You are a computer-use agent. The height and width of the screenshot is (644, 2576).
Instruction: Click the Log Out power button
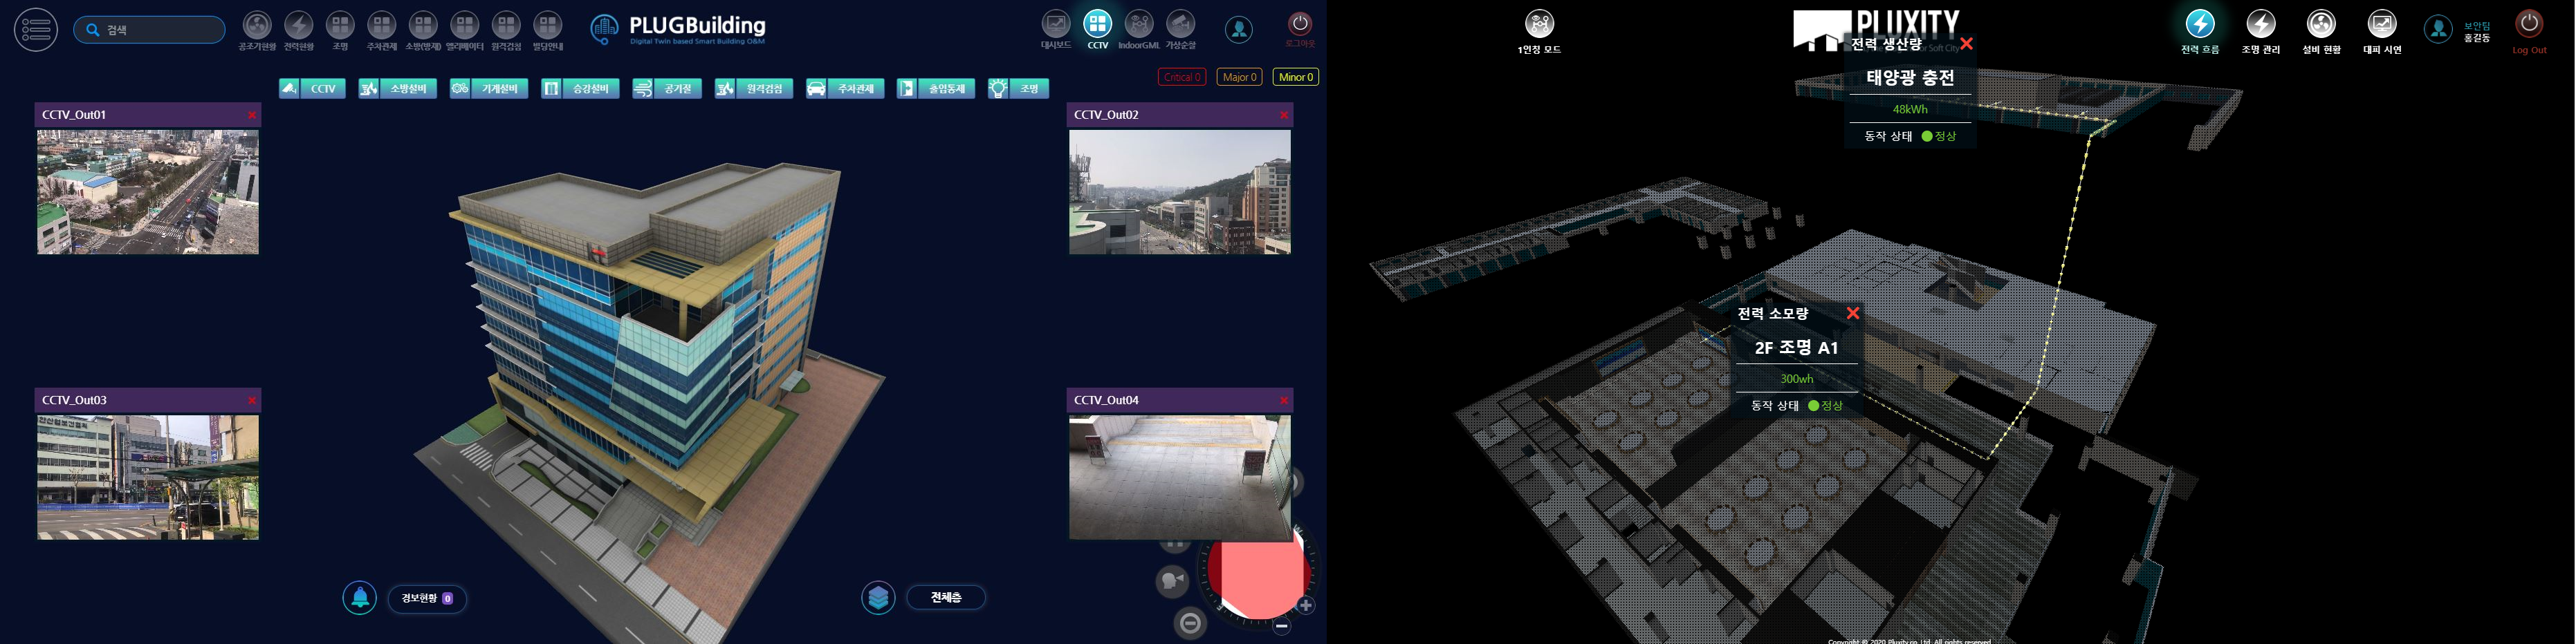[2529, 24]
